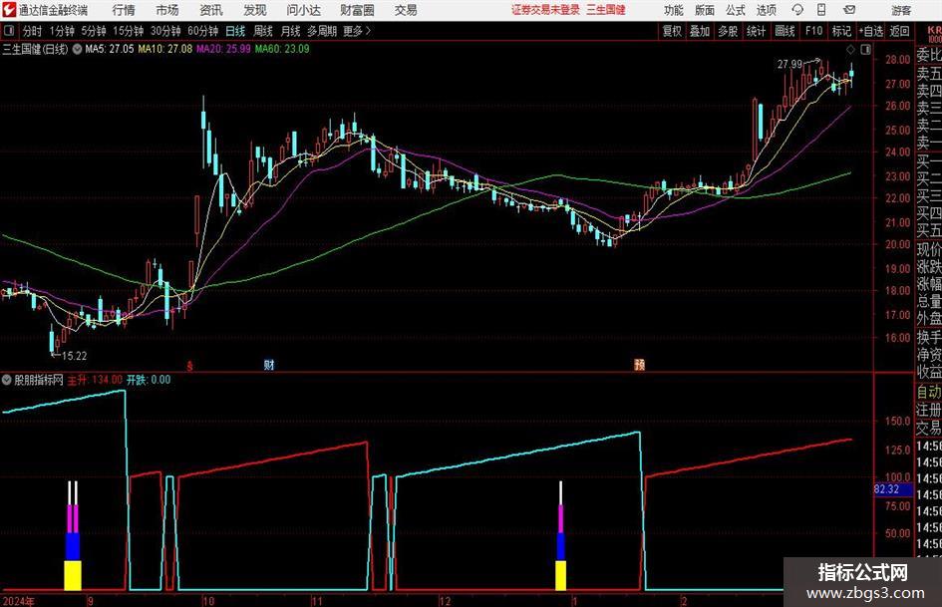Click the MA60: 23.09 indicator label
This screenshot has width=942, height=607.
click(x=282, y=49)
